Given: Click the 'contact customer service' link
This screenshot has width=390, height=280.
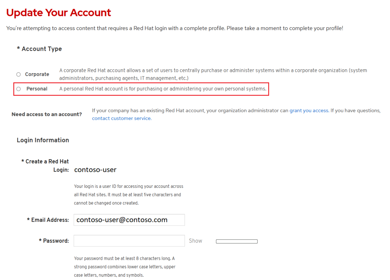Looking at the screenshot, I should click(x=122, y=119).
